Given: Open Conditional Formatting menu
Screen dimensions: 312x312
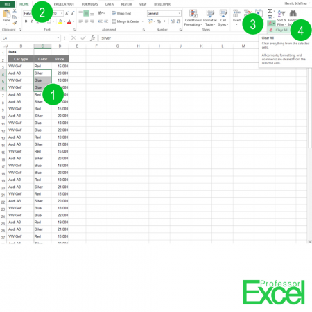Looking at the screenshot, I should coord(193,18).
